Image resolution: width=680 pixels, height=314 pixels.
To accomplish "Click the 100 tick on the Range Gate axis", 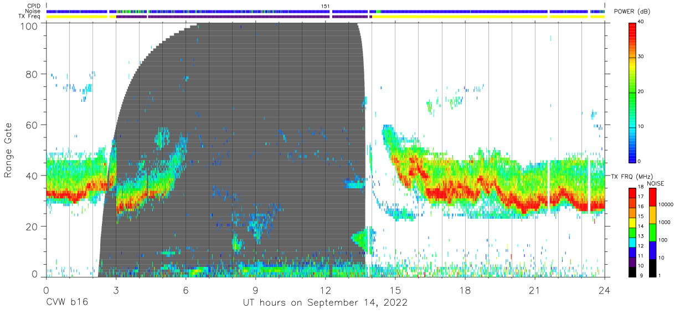I will tap(28, 26).
